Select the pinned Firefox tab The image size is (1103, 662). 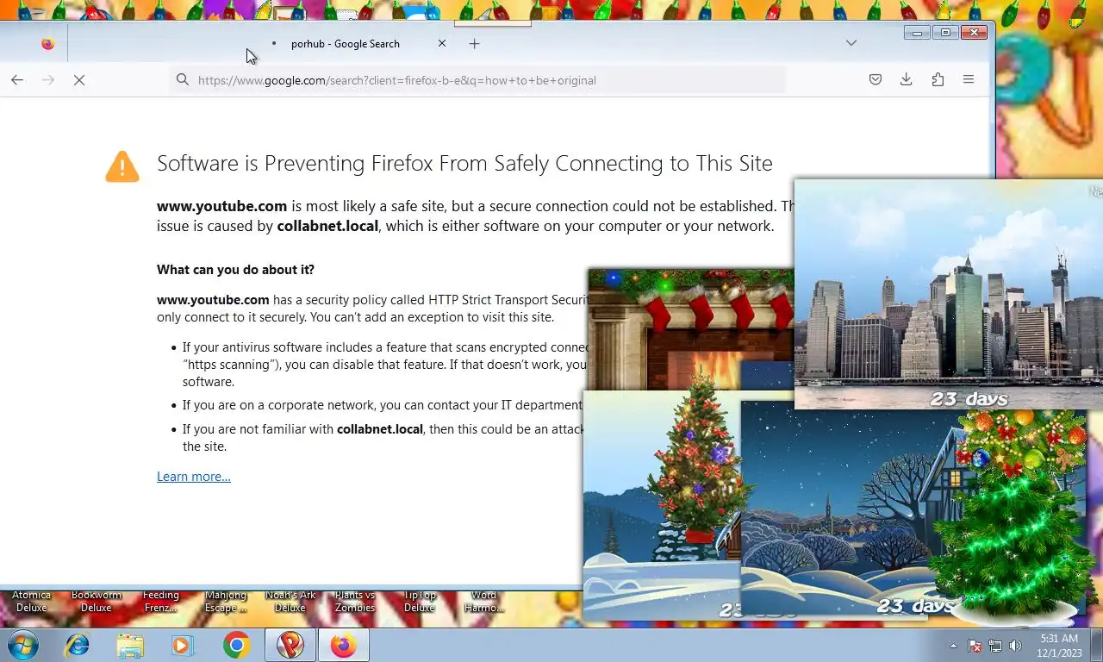tap(47, 44)
